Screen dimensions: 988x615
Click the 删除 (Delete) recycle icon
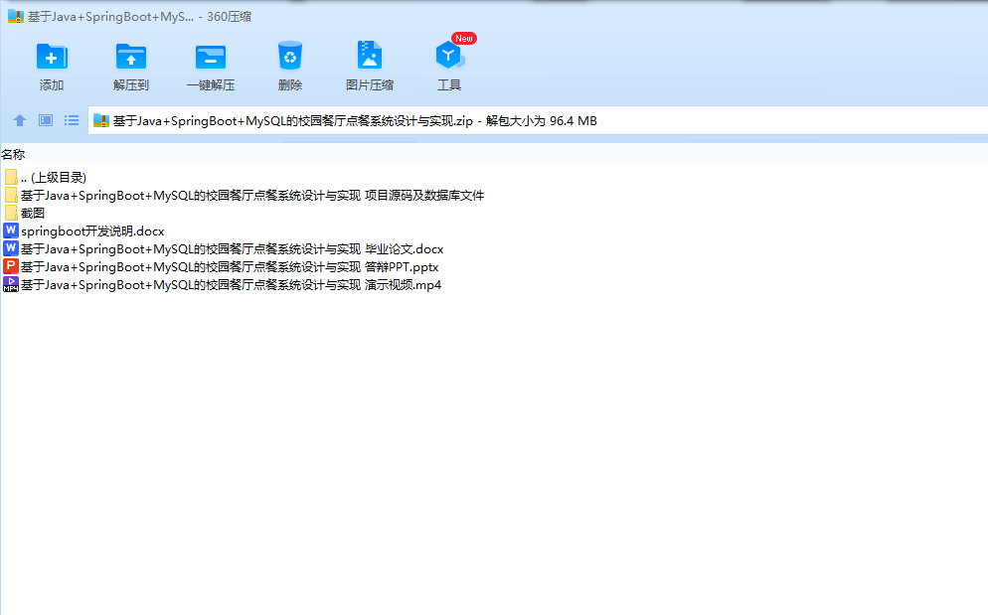[290, 56]
